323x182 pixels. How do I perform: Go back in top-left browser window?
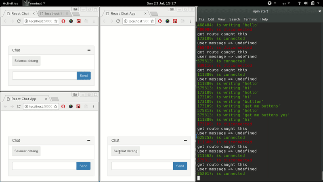[6, 21]
